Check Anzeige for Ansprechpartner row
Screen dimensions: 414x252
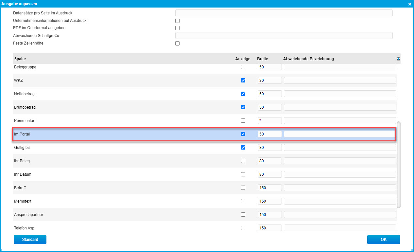click(243, 214)
